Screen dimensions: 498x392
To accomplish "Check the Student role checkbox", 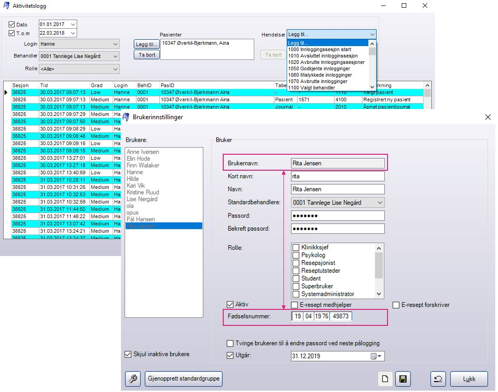I will [296, 278].
